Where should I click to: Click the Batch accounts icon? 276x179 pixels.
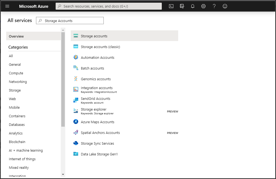76,68
